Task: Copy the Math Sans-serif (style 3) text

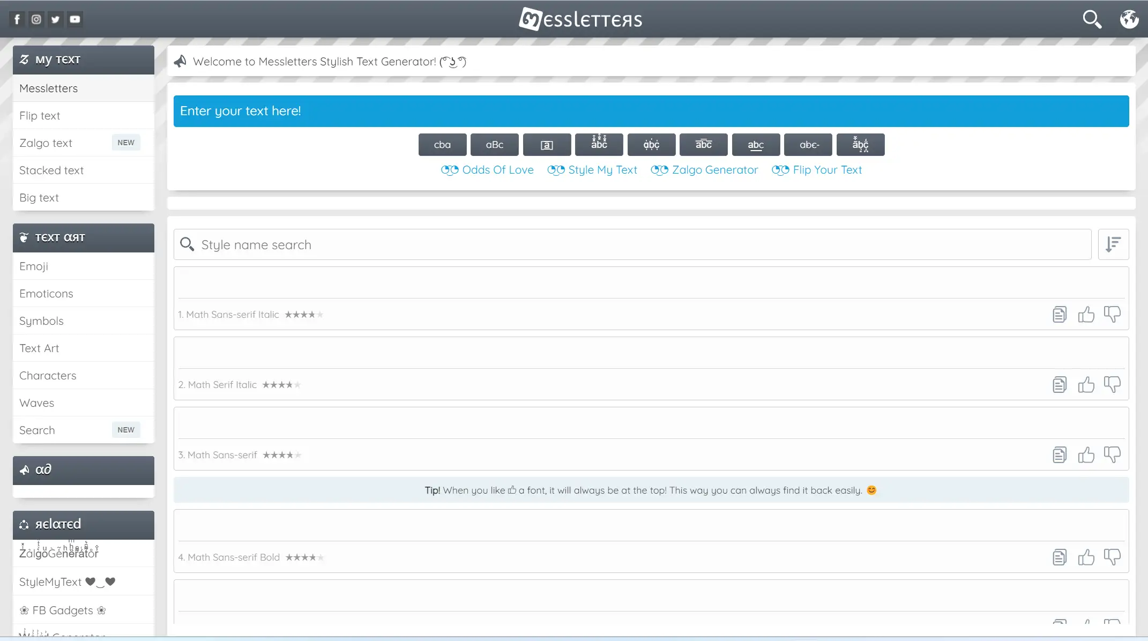Action: tap(1060, 455)
